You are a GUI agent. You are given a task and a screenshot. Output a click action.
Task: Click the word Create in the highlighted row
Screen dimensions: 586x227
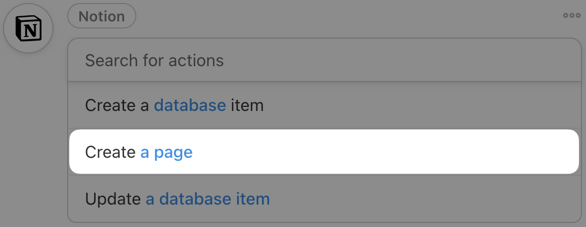(x=110, y=152)
